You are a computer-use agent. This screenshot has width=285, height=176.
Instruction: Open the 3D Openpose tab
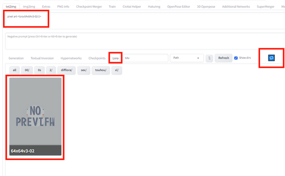click(206, 7)
